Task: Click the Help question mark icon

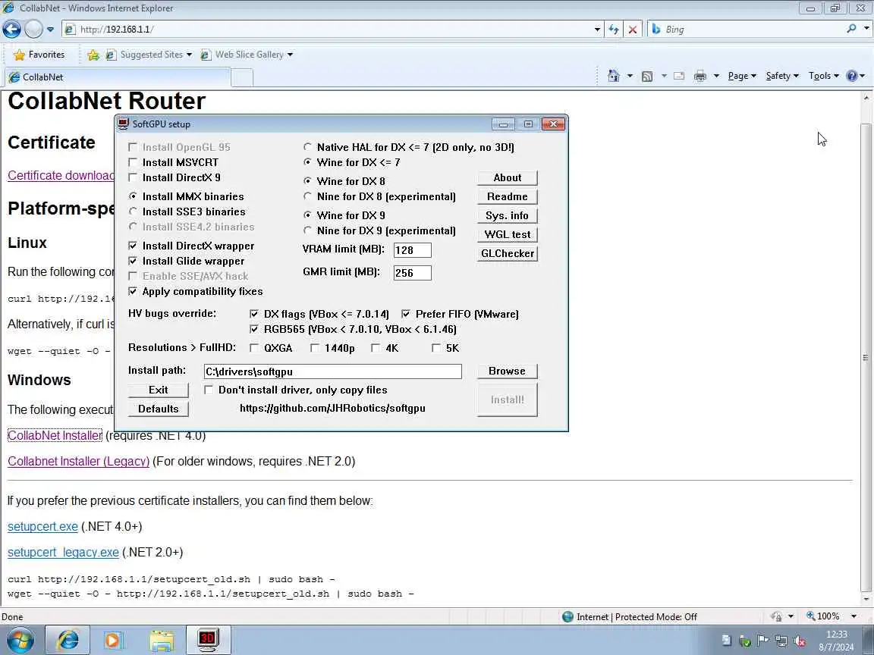Action: (852, 76)
